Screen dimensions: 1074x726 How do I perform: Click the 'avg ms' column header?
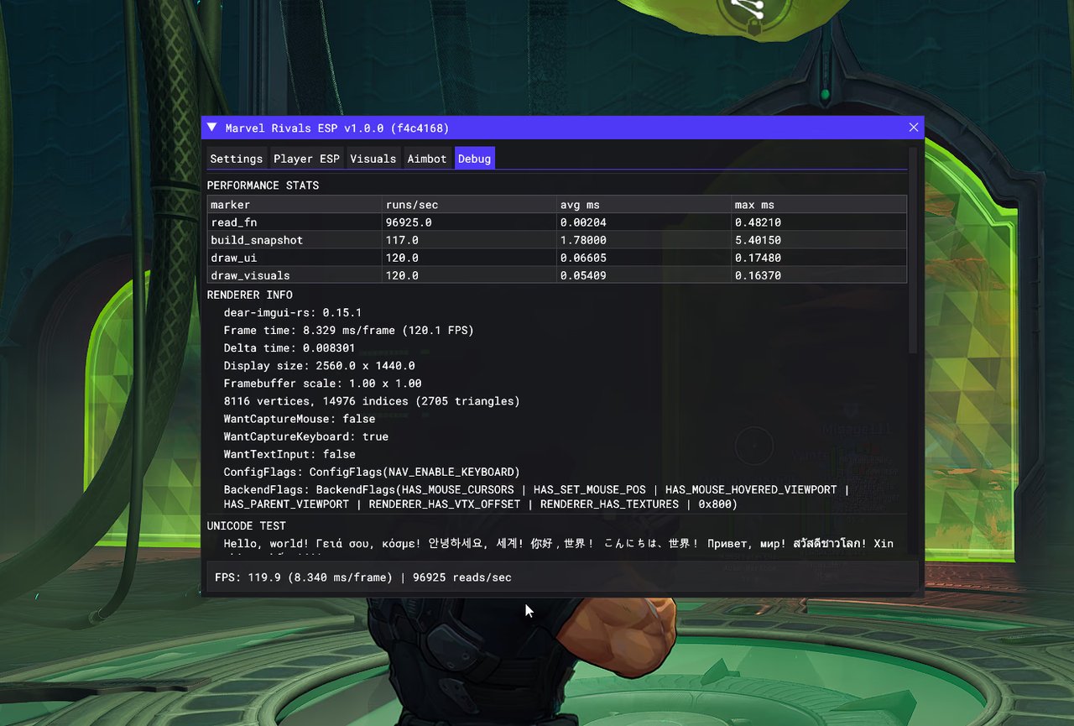[x=644, y=205]
